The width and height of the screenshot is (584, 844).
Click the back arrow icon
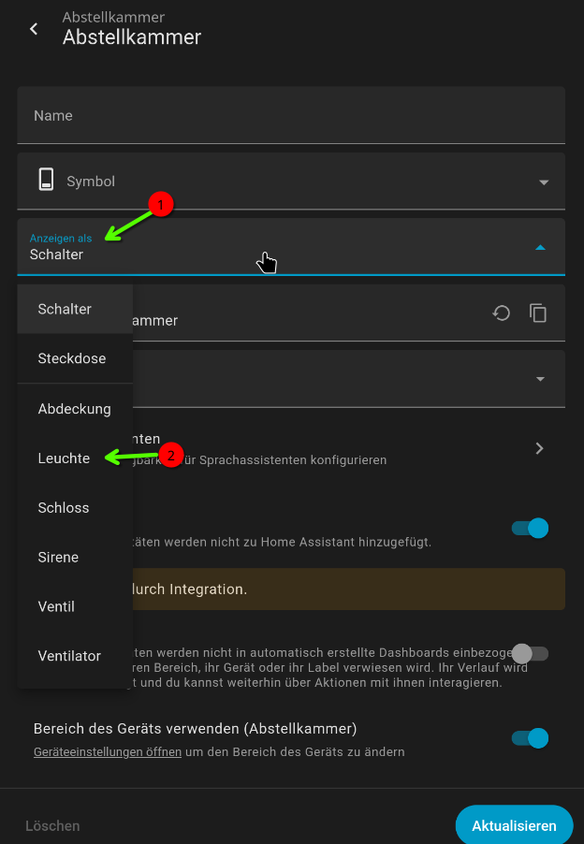(34, 29)
